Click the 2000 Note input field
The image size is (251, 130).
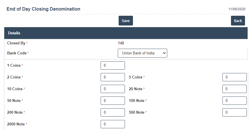113,124
